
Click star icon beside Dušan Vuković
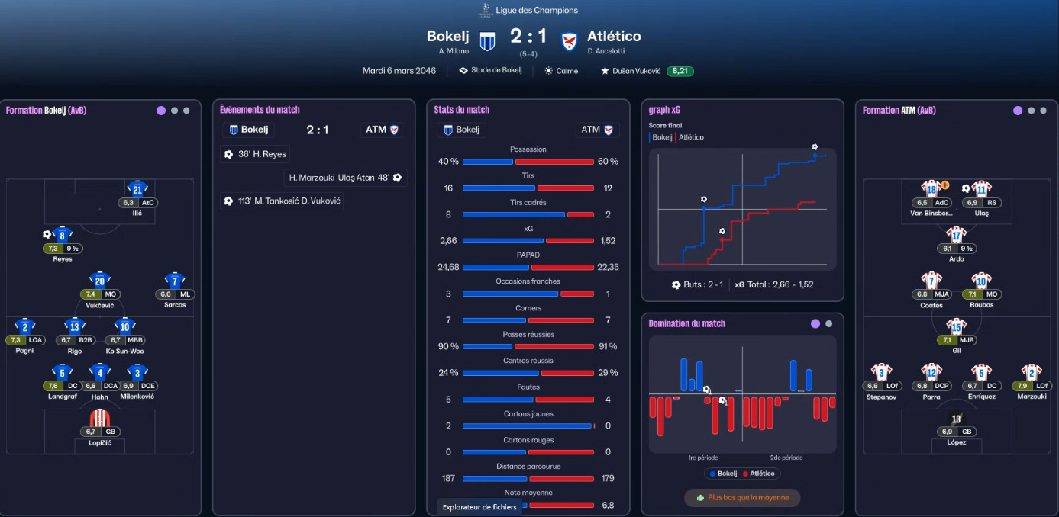pyautogui.click(x=605, y=71)
